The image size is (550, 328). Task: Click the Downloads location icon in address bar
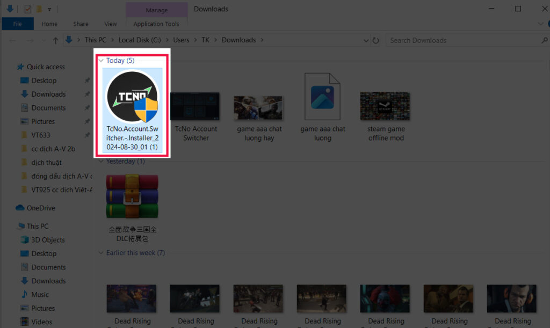[69, 40]
